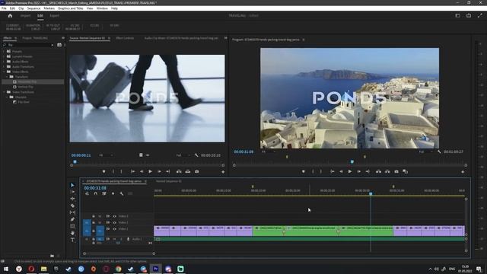Image resolution: width=487 pixels, height=274 pixels.
Task: Open Source monitor zoom level dropdown
Action: [x=106, y=155]
